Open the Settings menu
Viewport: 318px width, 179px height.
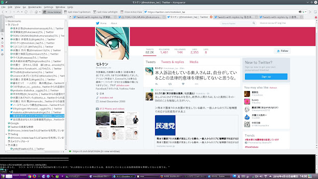tap(49, 7)
